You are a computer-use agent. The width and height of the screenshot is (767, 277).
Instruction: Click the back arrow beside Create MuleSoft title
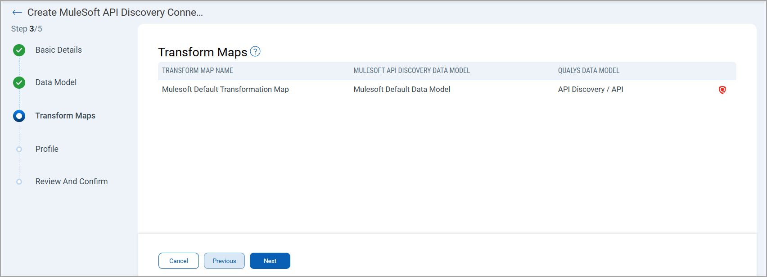click(x=17, y=13)
